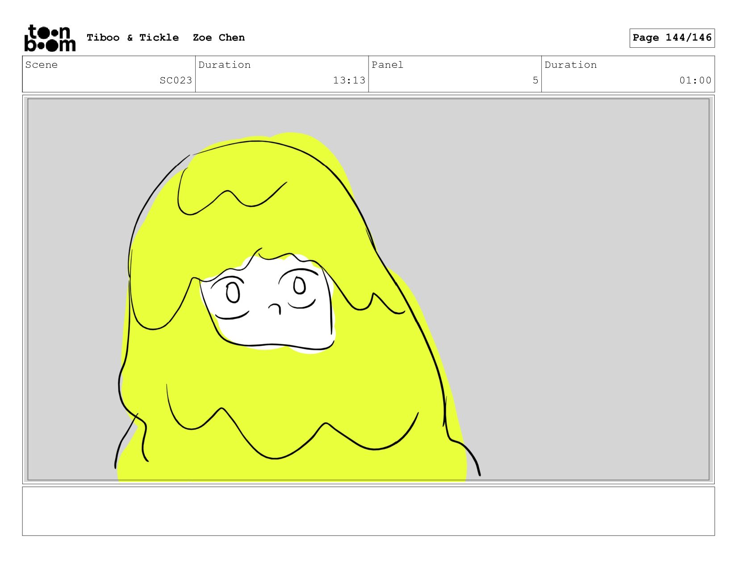The height and width of the screenshot is (569, 737).
Task: Click the Page 144/146 indicator box
Action: click(671, 38)
